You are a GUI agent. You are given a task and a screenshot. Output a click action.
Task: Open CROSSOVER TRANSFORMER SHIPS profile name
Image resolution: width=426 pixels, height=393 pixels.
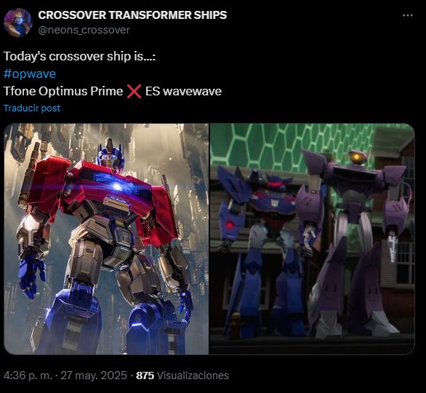[x=132, y=15]
